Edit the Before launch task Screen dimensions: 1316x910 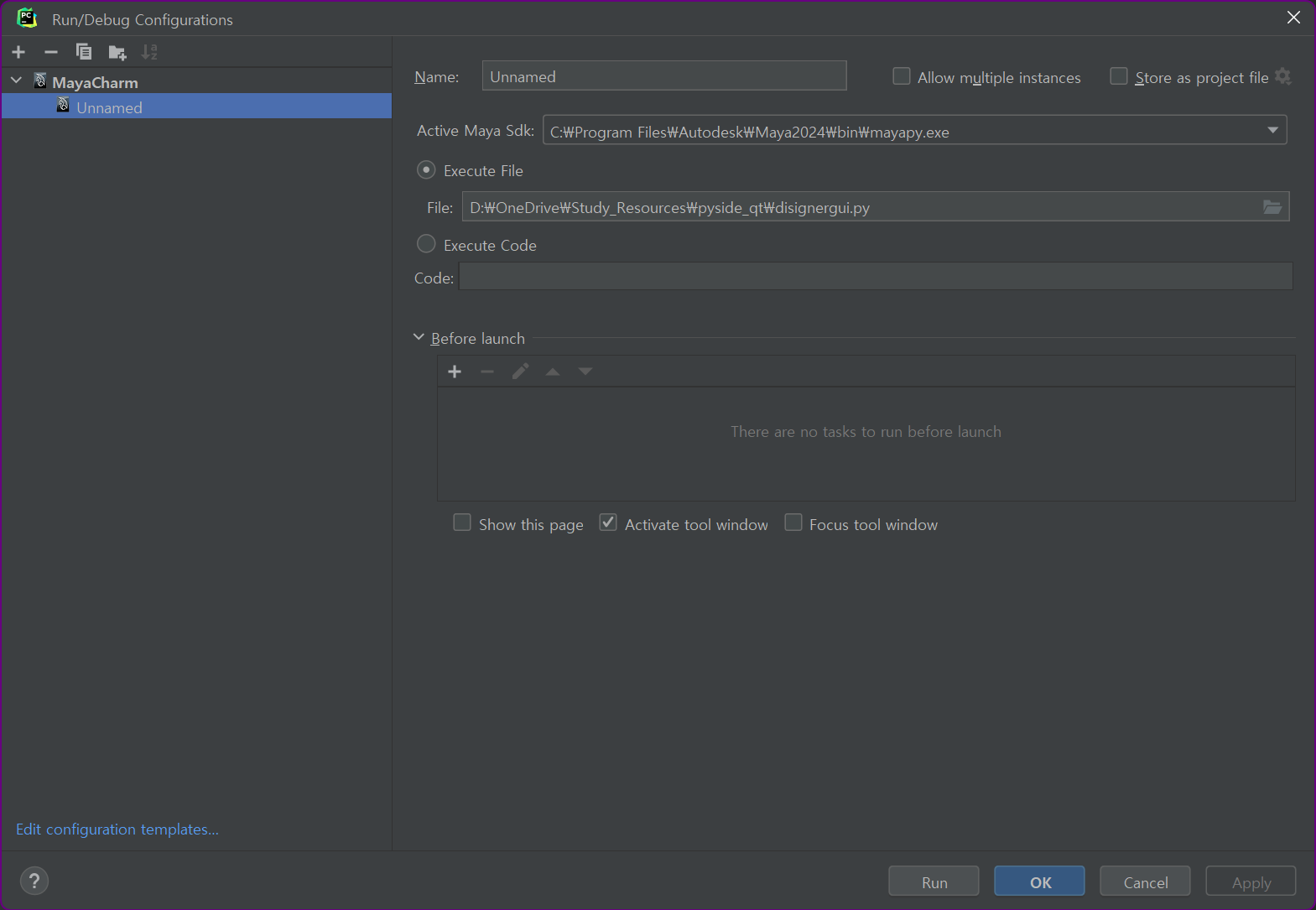click(x=520, y=372)
